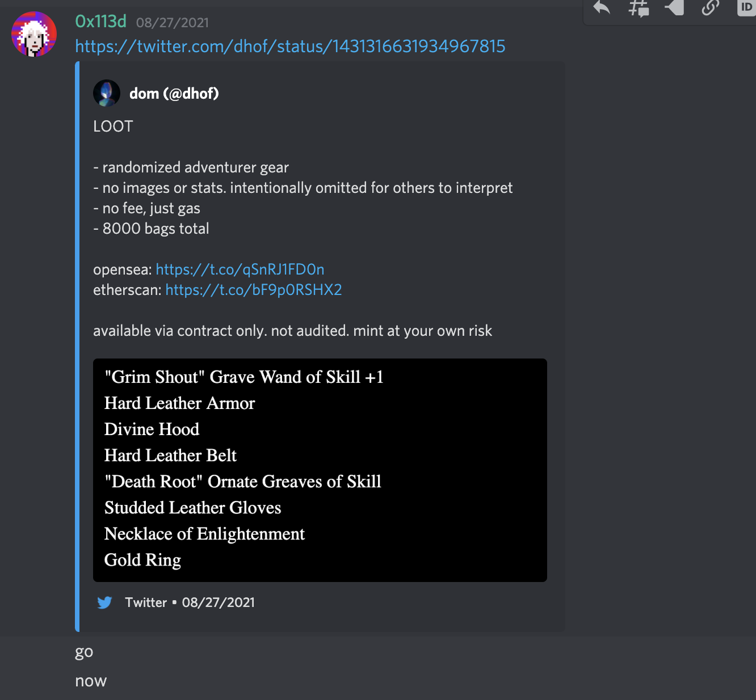756x700 pixels.
Task: Open the etherscan t.co link
Action: [x=254, y=290]
